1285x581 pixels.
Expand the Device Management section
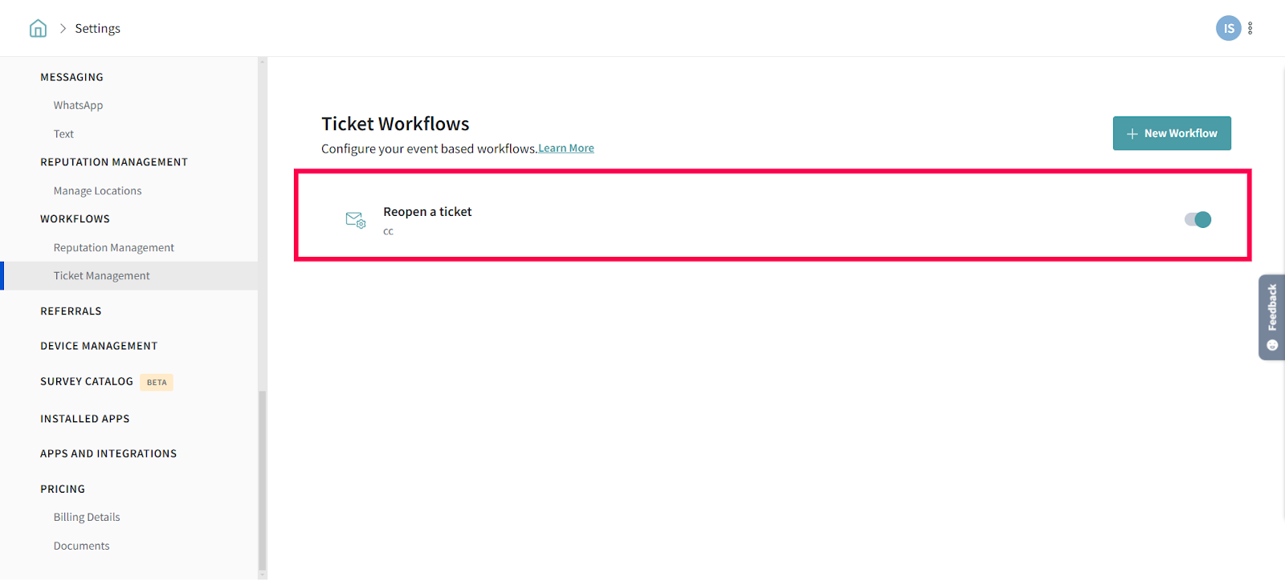click(x=99, y=346)
